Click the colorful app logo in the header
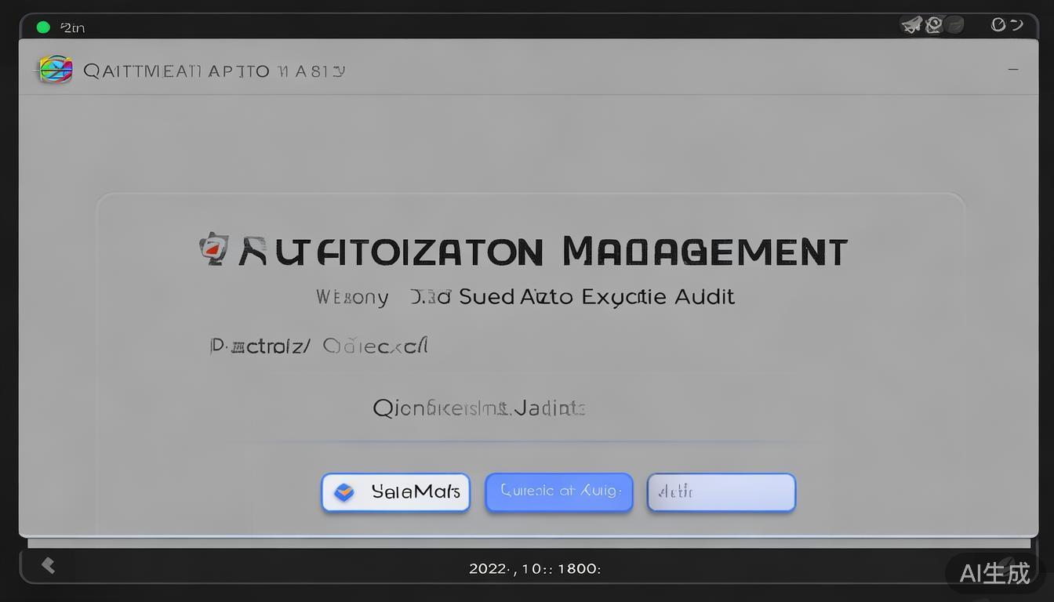Screen dimensions: 1054x602 55,71
